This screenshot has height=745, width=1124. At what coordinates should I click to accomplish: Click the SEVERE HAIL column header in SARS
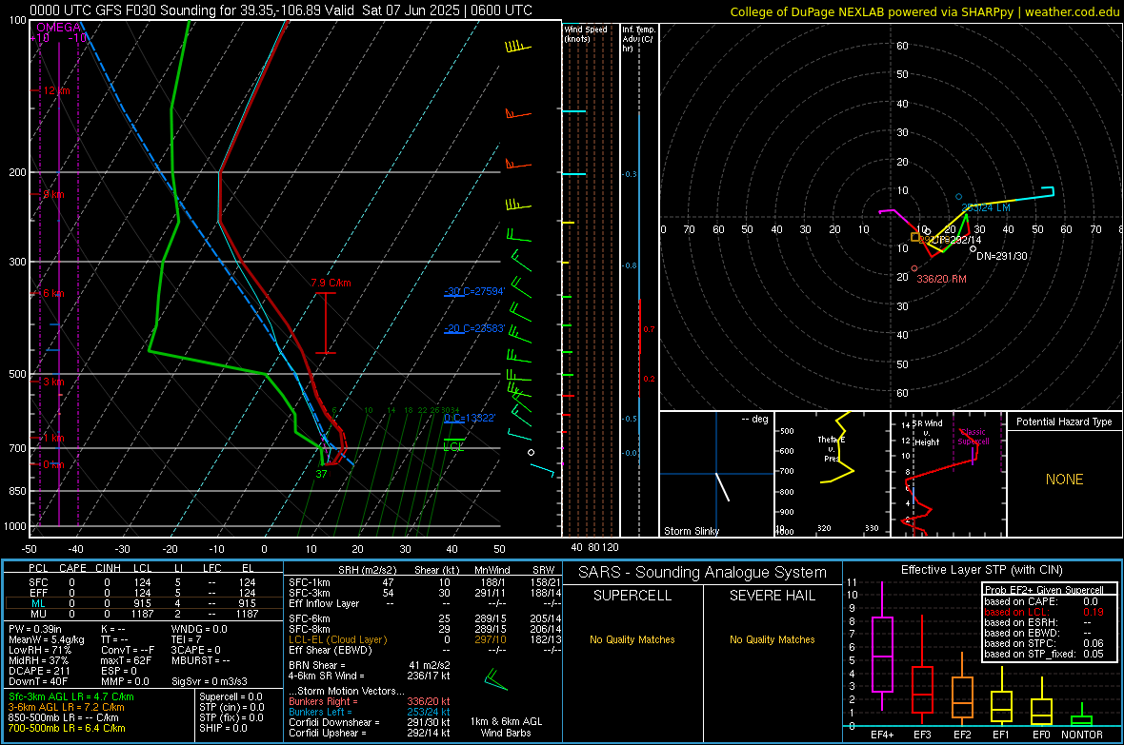click(x=772, y=596)
